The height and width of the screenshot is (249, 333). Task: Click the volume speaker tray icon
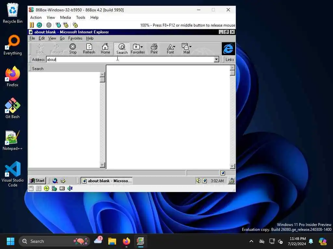click(198, 181)
